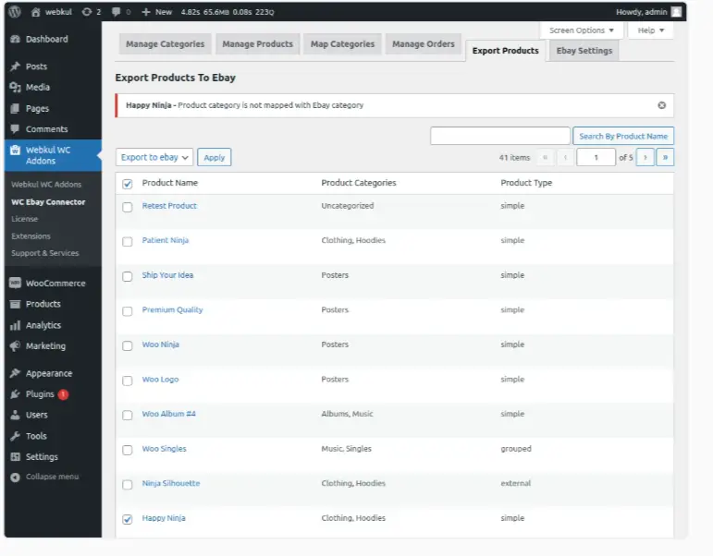The height and width of the screenshot is (556, 713).
Task: Dismiss the Happy Ninja error notice
Action: click(661, 105)
